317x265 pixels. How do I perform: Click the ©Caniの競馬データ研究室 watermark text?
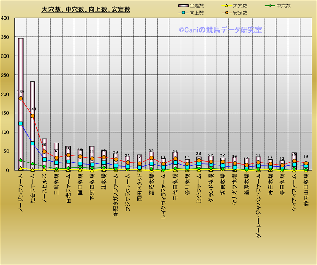click(221, 30)
